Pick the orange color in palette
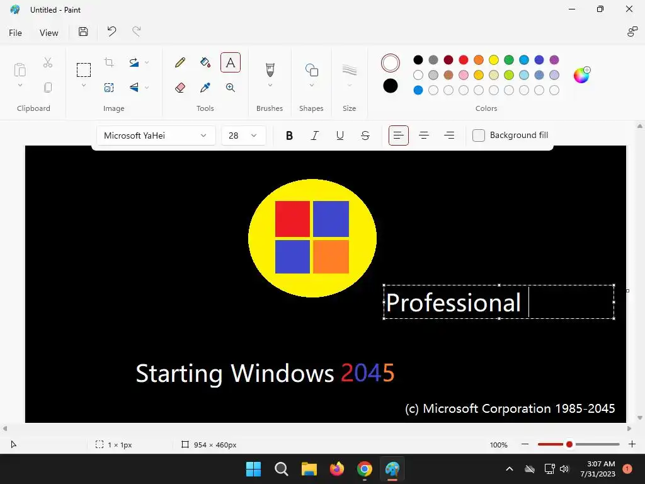 pos(479,60)
